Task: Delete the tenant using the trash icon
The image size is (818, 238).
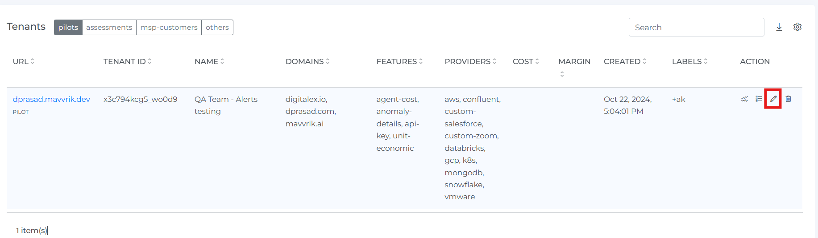Action: pyautogui.click(x=788, y=99)
